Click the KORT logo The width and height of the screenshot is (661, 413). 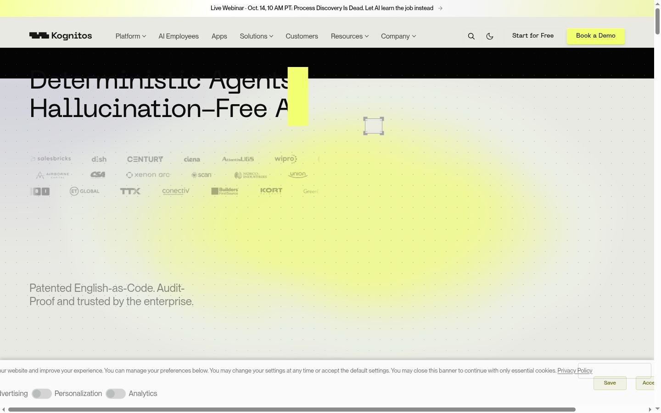click(x=271, y=191)
